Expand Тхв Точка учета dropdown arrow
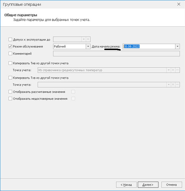Screen dimensions: 185x191 click(169, 84)
